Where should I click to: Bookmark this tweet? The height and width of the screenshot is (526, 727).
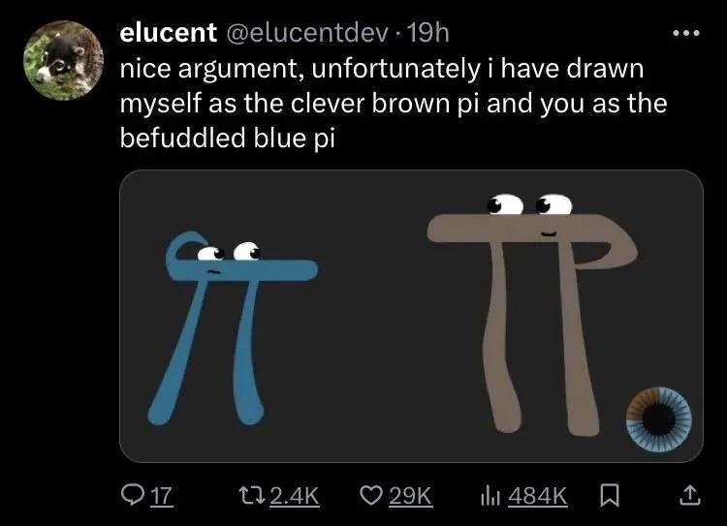(x=610, y=495)
